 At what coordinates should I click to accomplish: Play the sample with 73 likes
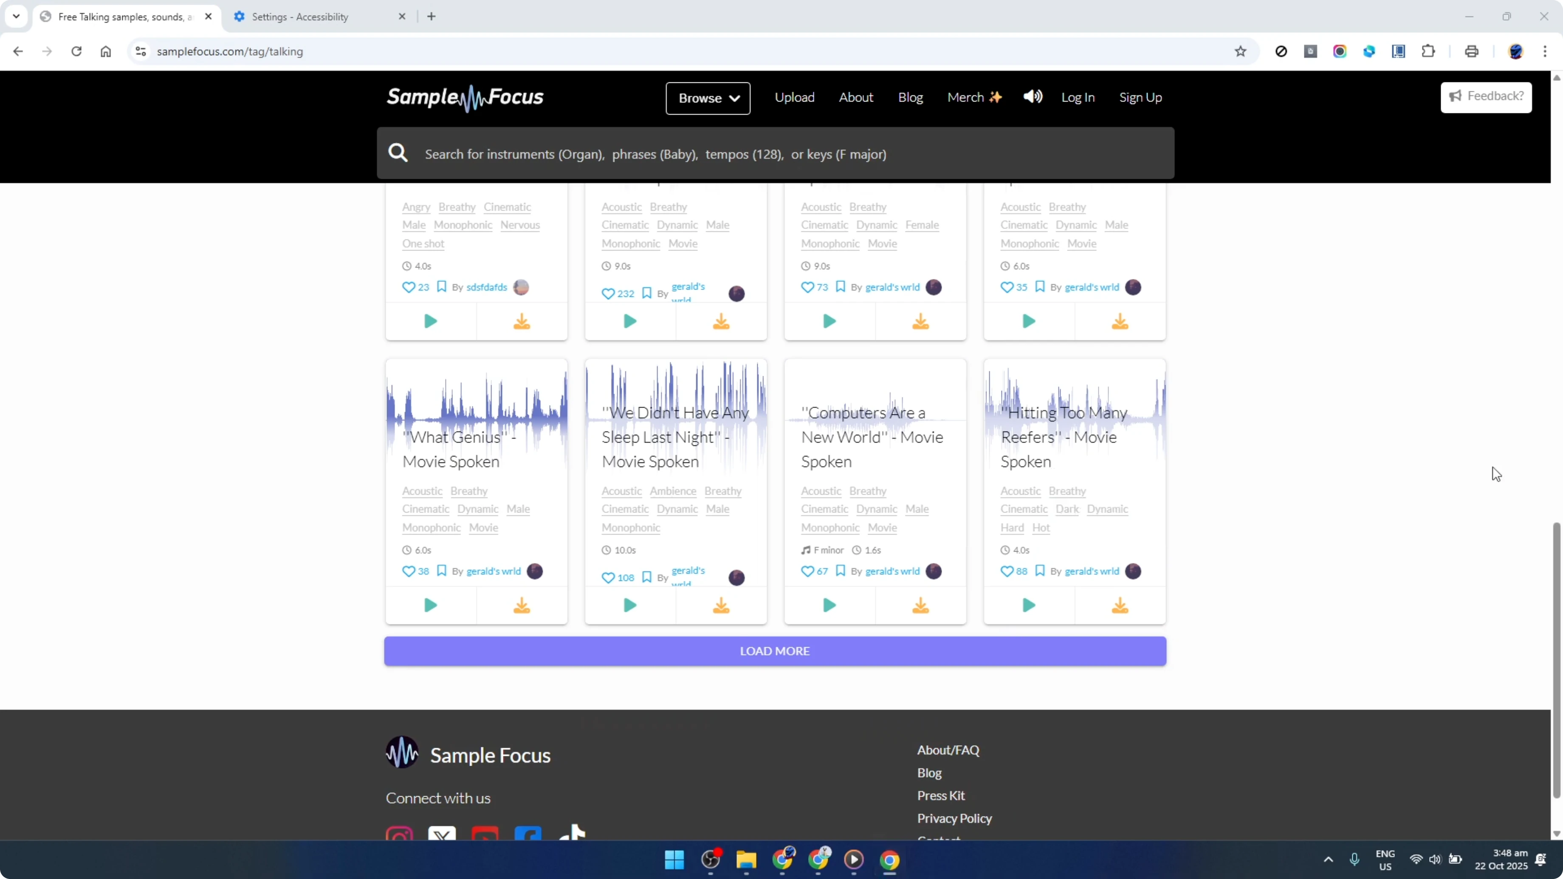tap(829, 321)
